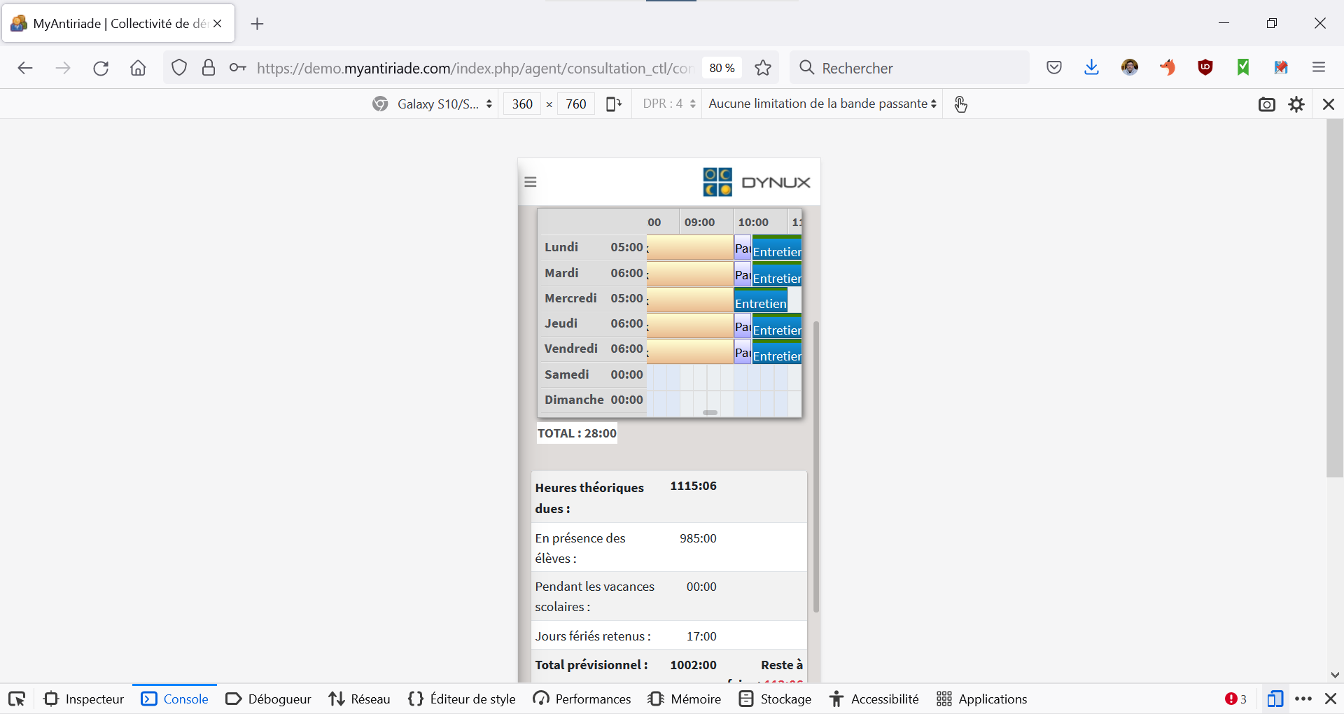Switch to the Mémoire tab
Screen dimensions: 1344x714
click(685, 699)
